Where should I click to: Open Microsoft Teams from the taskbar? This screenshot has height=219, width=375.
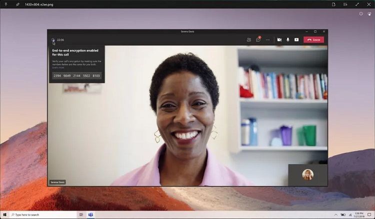click(91, 215)
